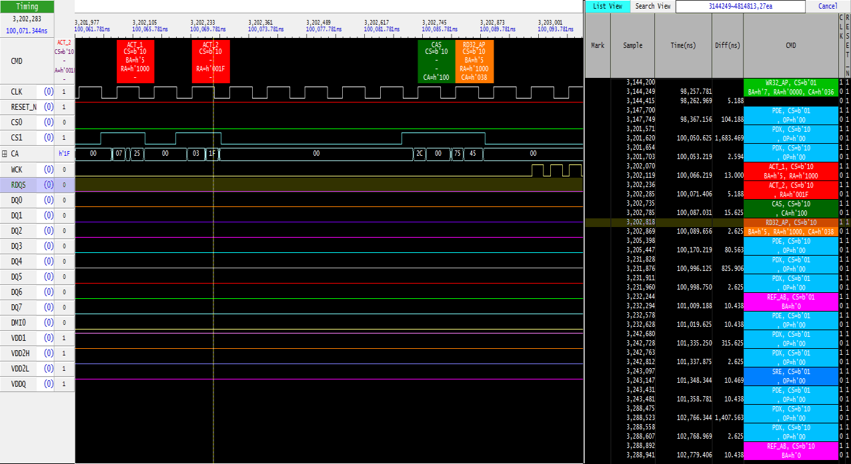851x464 pixels.
Task: Select the orange RD32_AP marker in waveform
Action: coord(474,62)
